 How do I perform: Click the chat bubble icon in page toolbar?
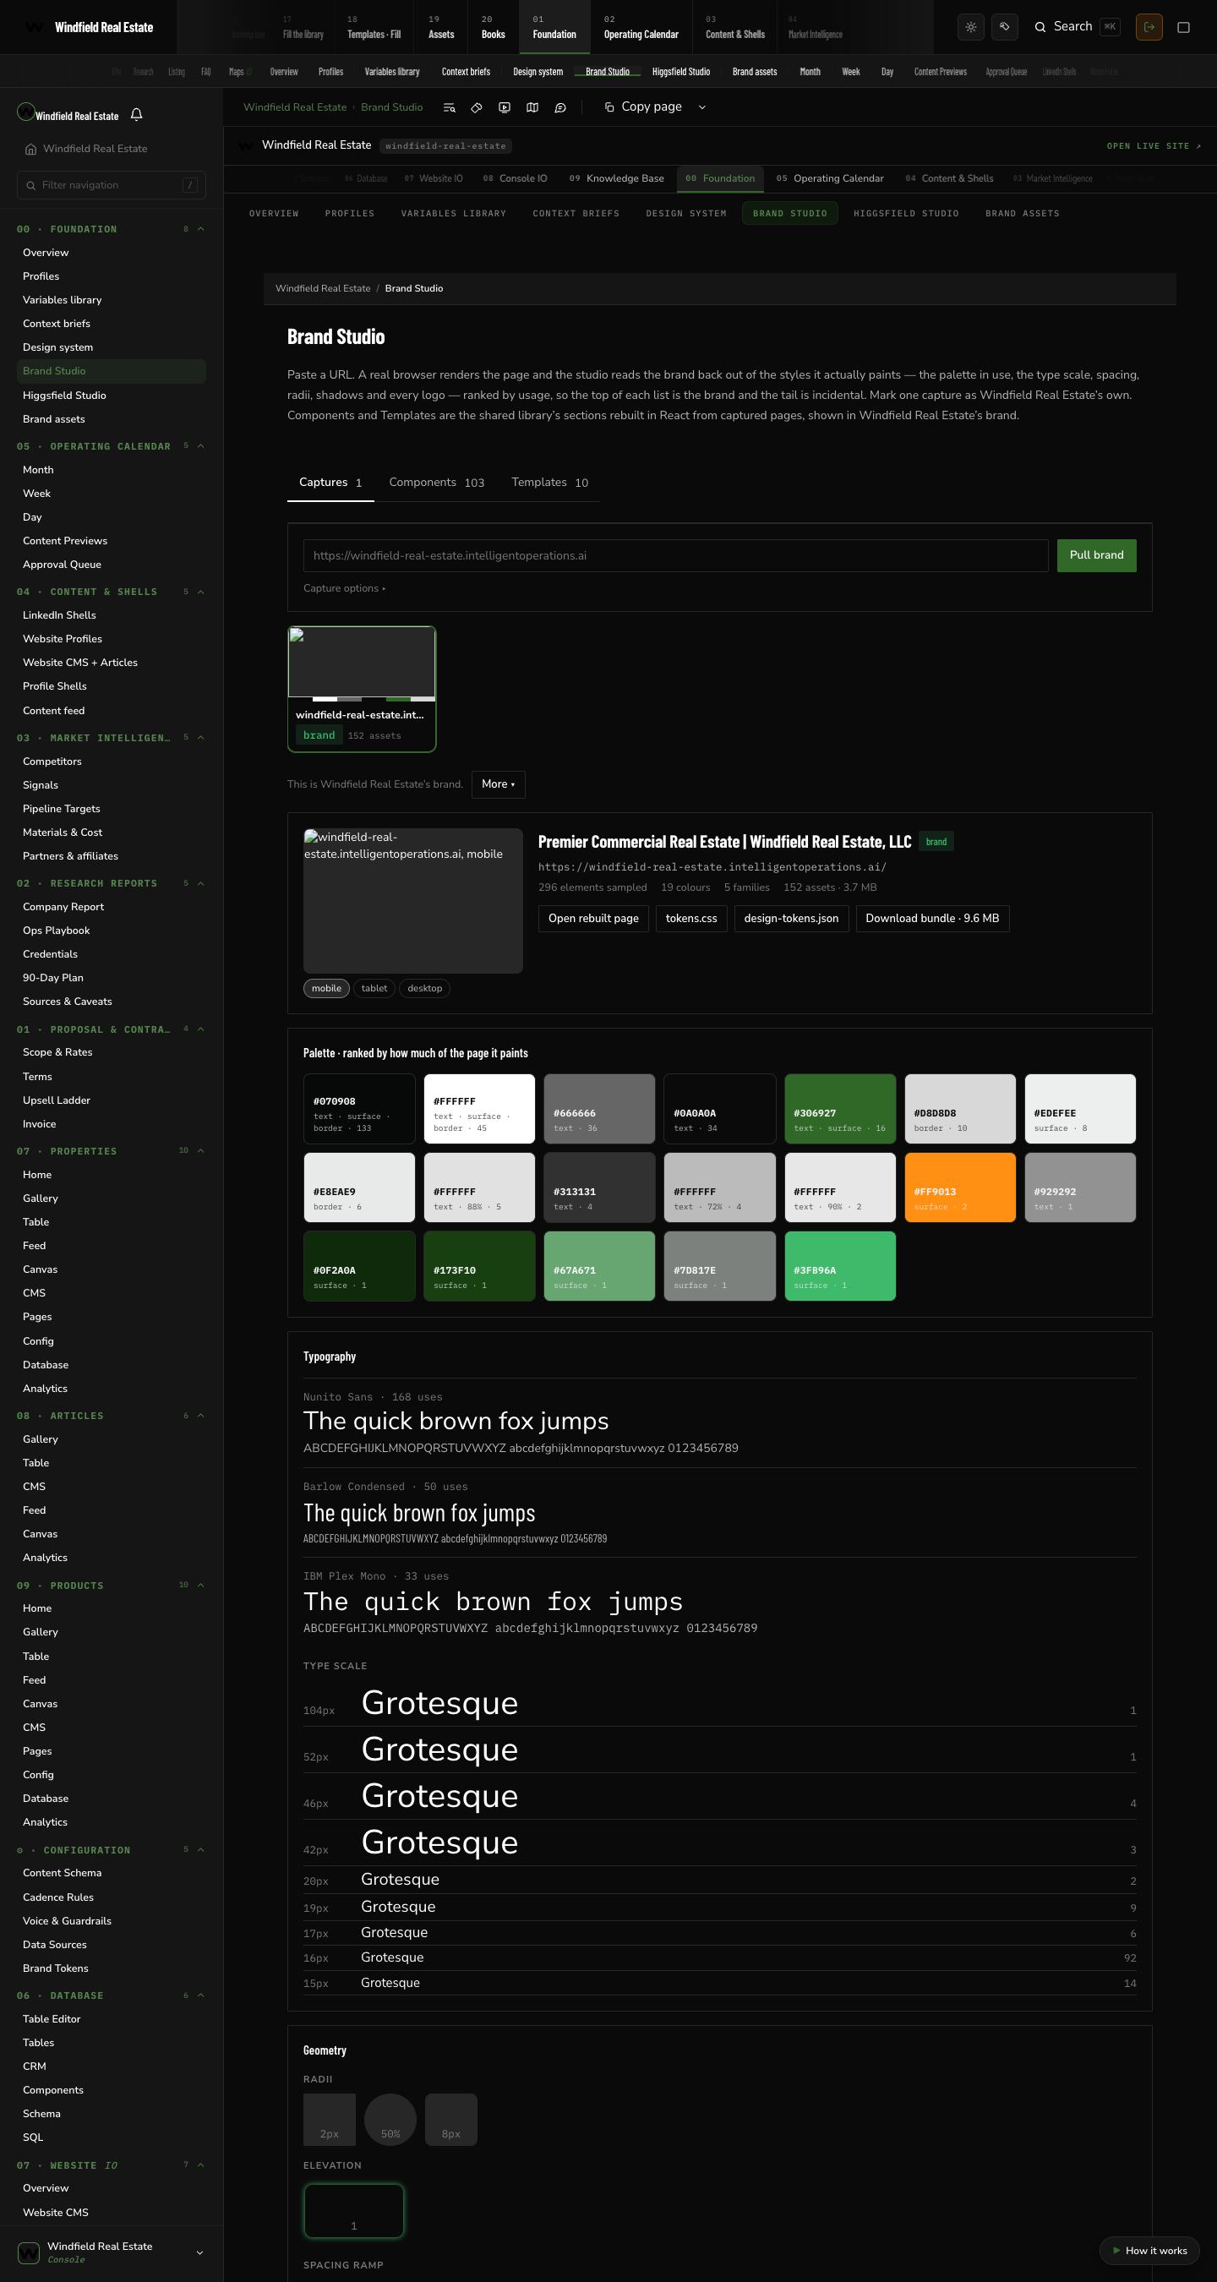click(x=559, y=107)
